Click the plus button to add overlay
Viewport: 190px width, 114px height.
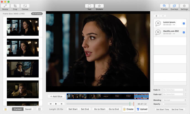[157, 16]
